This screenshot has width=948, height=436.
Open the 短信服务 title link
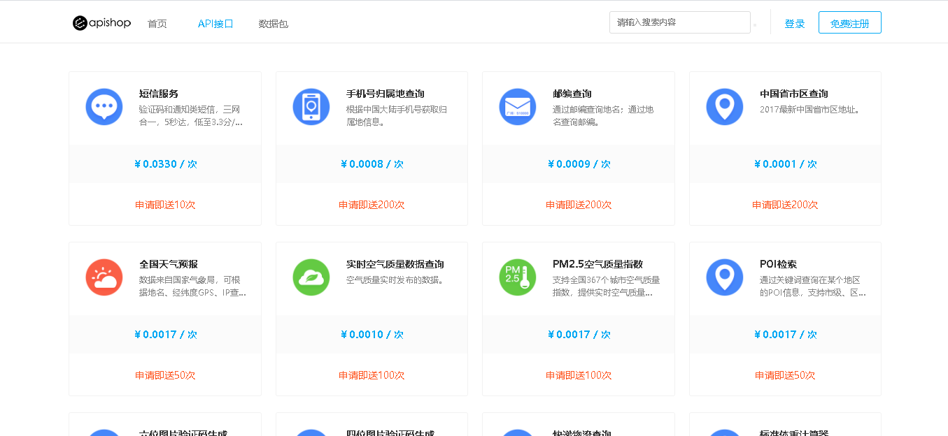[159, 94]
